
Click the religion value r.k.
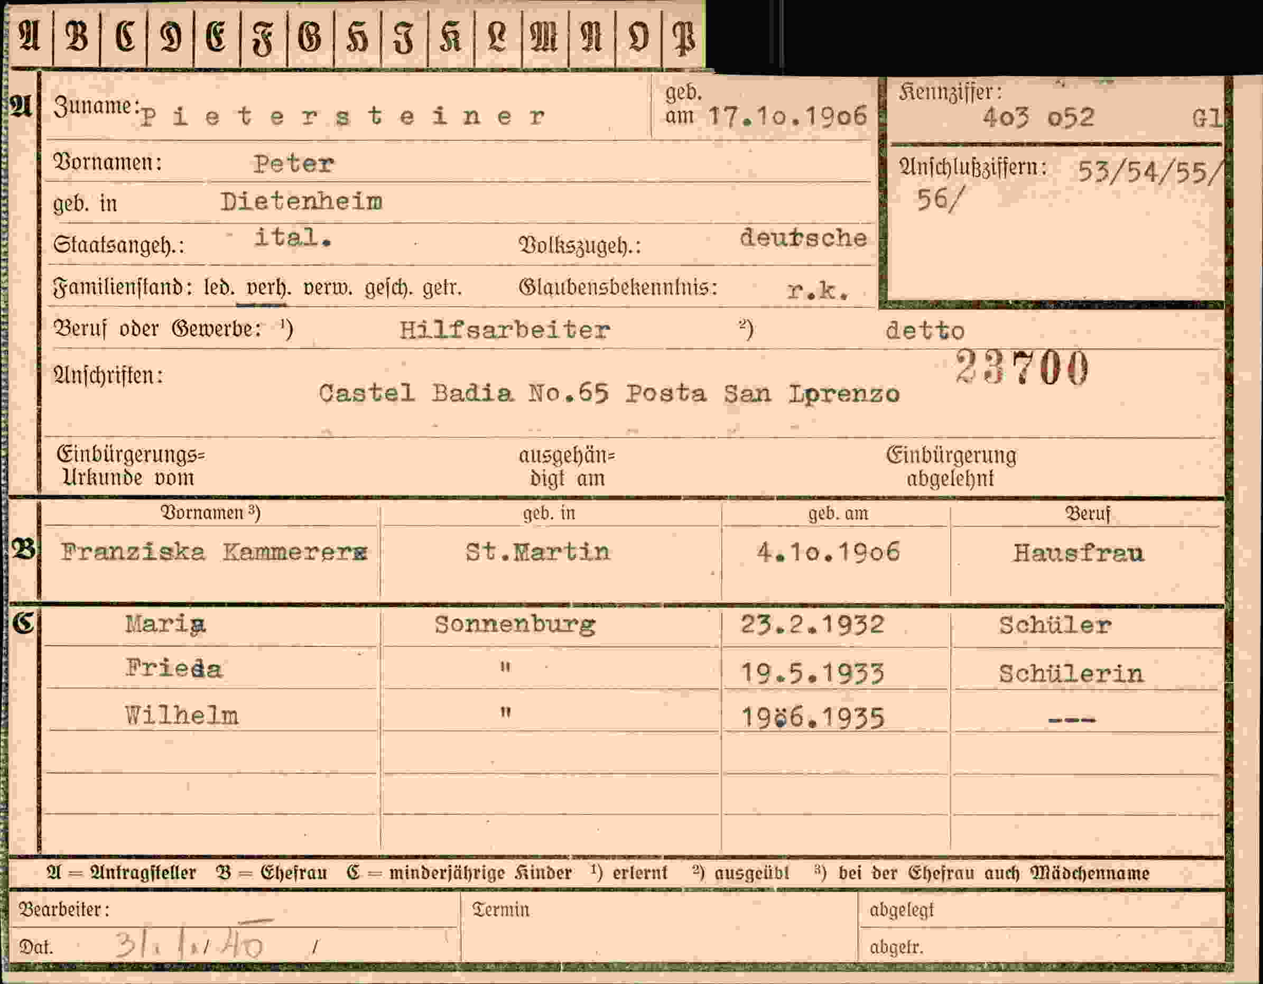[818, 291]
